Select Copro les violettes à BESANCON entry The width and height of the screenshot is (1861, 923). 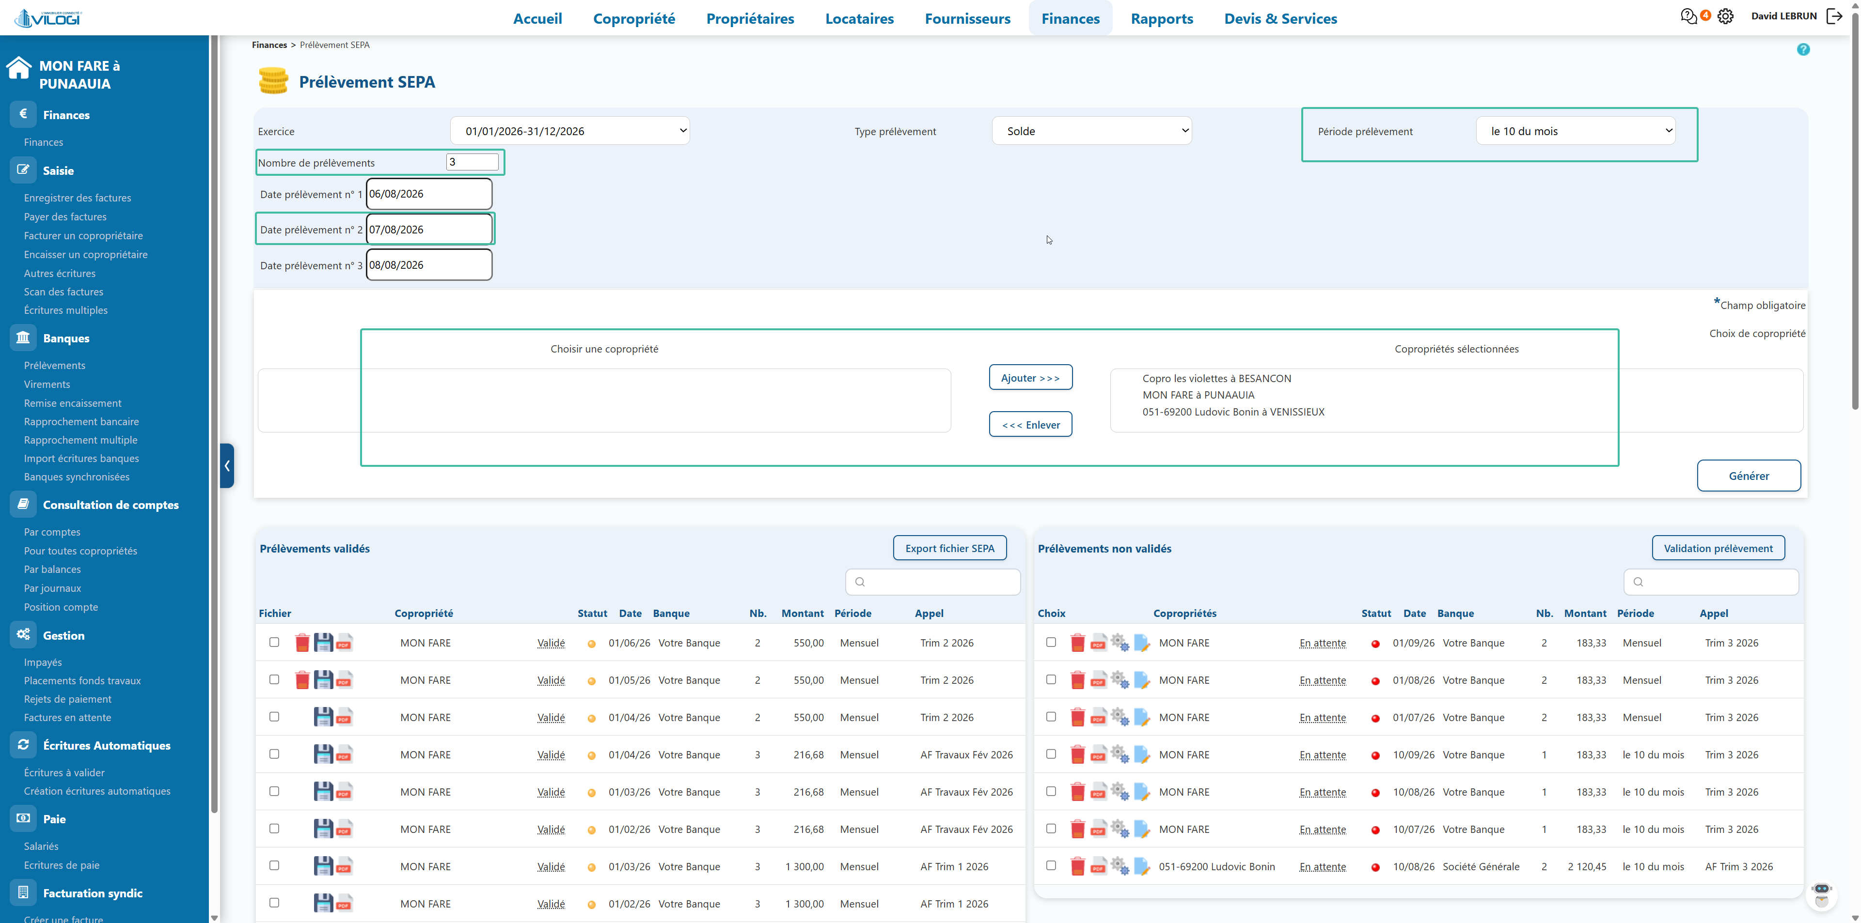(1216, 378)
